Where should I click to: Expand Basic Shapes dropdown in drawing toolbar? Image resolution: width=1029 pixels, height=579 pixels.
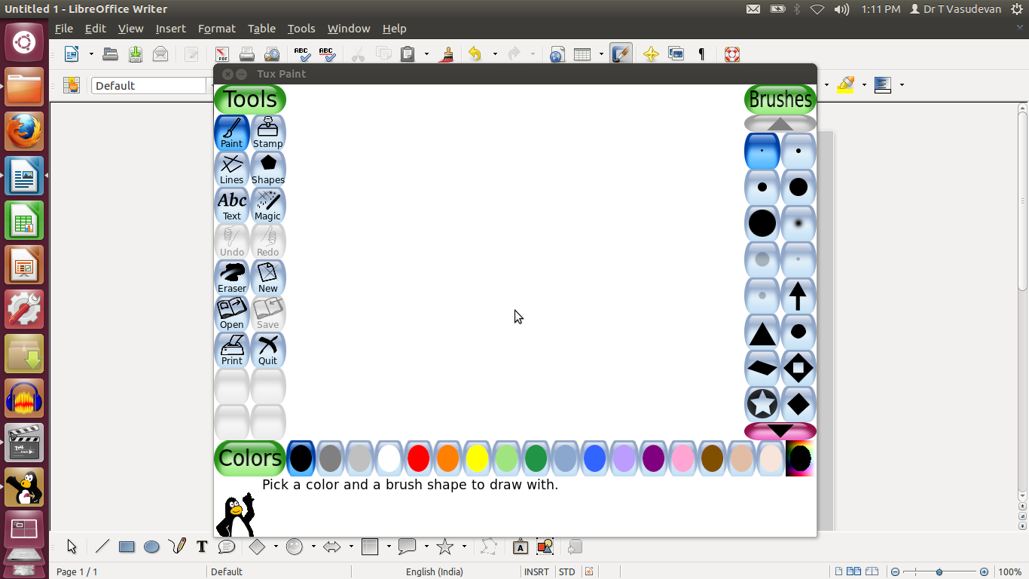[x=276, y=547]
